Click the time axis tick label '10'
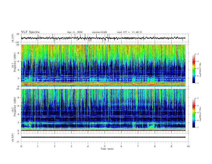This screenshot has width=212, height=164. (188, 146)
